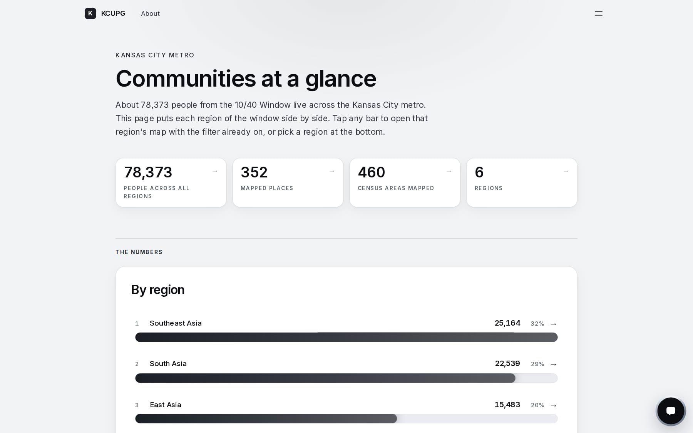Click the 20% East Asia share
This screenshot has width=693, height=433.
coord(537,405)
